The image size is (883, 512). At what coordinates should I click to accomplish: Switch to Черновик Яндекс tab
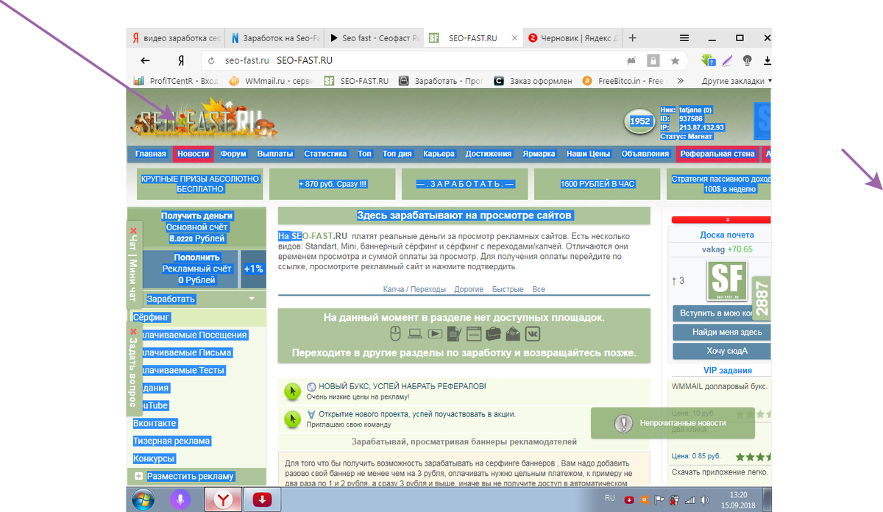pyautogui.click(x=574, y=38)
